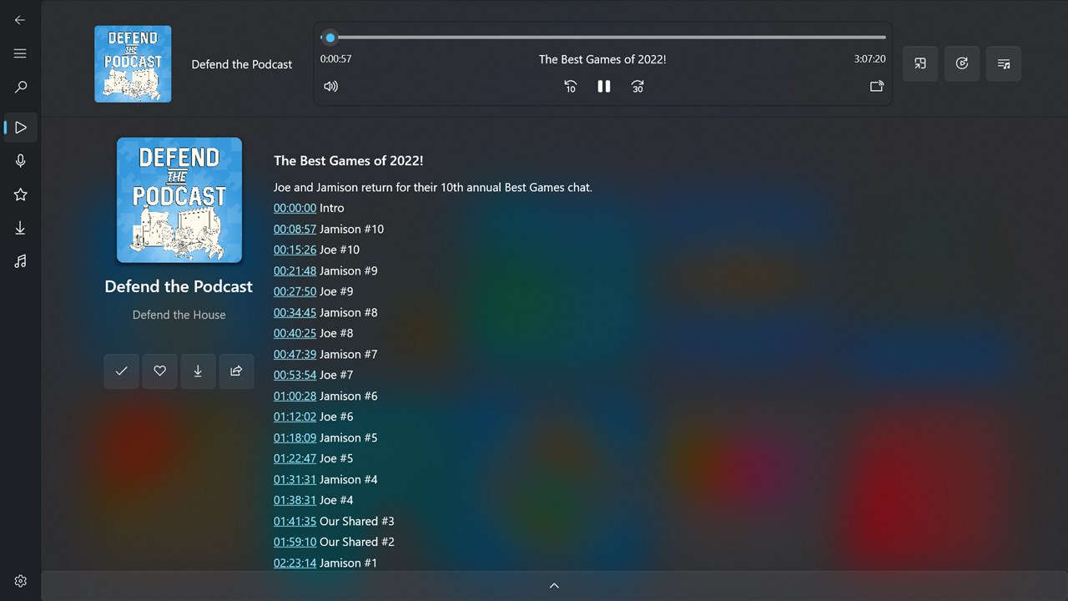Jump to 00:40:25 Joe #8 timestamp

(295, 333)
